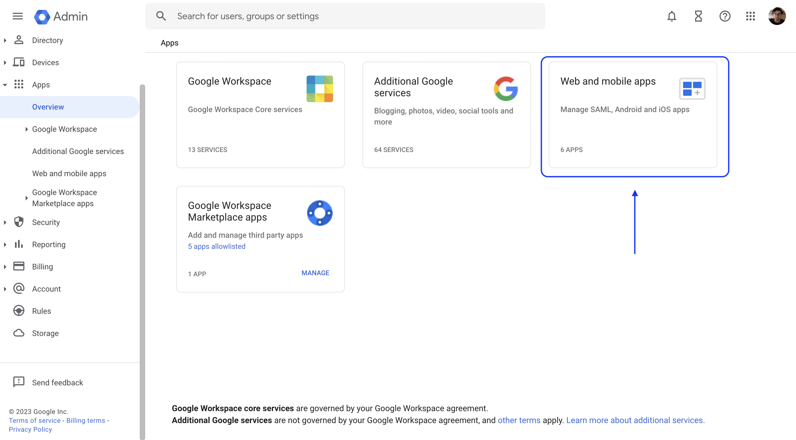
Task: Click the Google G logo icon
Action: click(x=506, y=89)
